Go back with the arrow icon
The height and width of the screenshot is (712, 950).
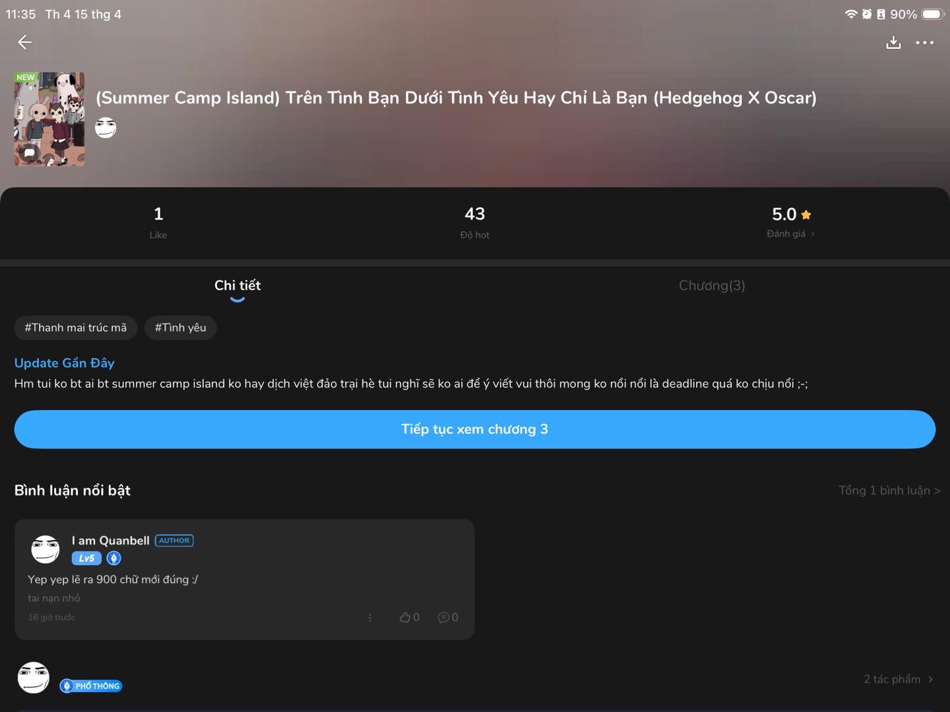coord(24,42)
